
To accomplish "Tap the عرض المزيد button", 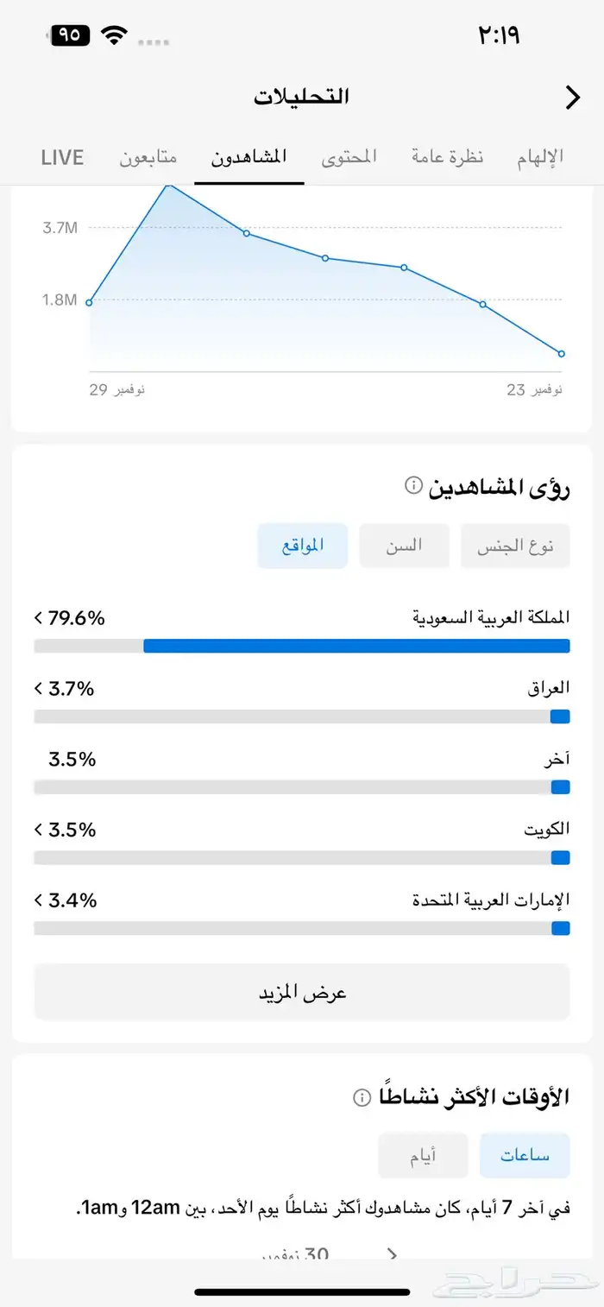I will 301,991.
